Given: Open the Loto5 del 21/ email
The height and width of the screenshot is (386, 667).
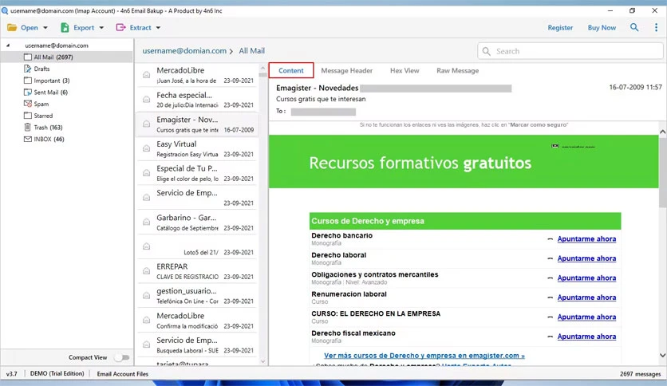Looking at the screenshot, I should [x=197, y=247].
